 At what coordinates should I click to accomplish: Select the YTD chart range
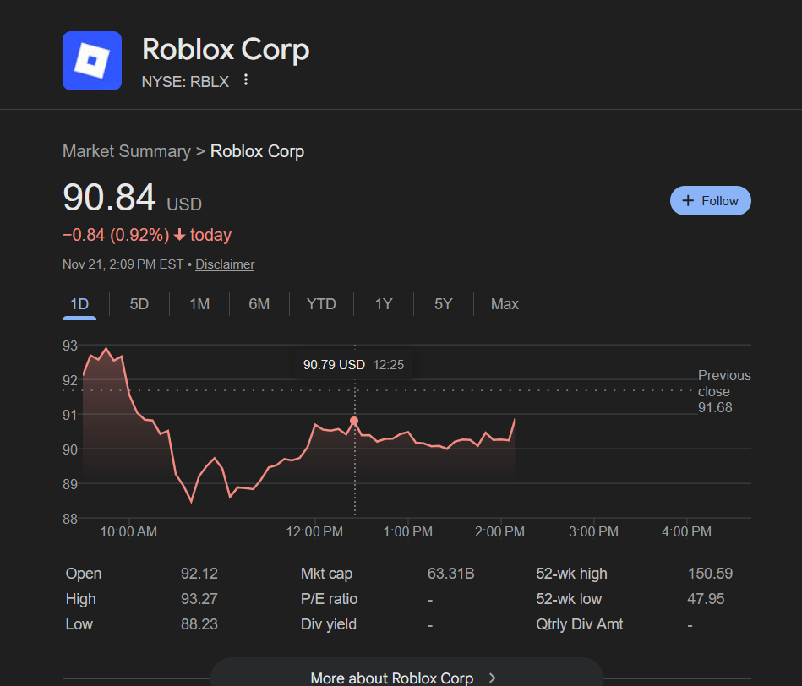tap(321, 304)
